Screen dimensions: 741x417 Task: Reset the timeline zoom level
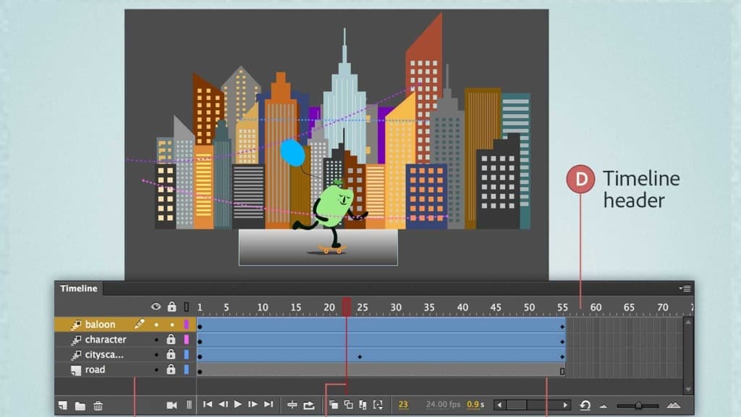(x=586, y=405)
